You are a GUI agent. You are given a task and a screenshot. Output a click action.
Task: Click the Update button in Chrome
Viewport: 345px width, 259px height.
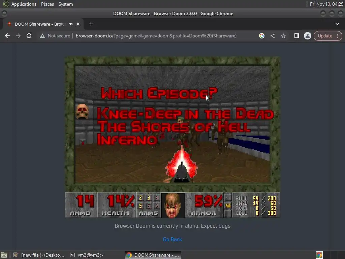coord(325,36)
